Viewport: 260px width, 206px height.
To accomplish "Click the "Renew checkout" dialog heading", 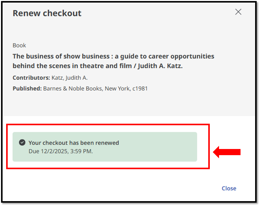I will click(47, 13).
